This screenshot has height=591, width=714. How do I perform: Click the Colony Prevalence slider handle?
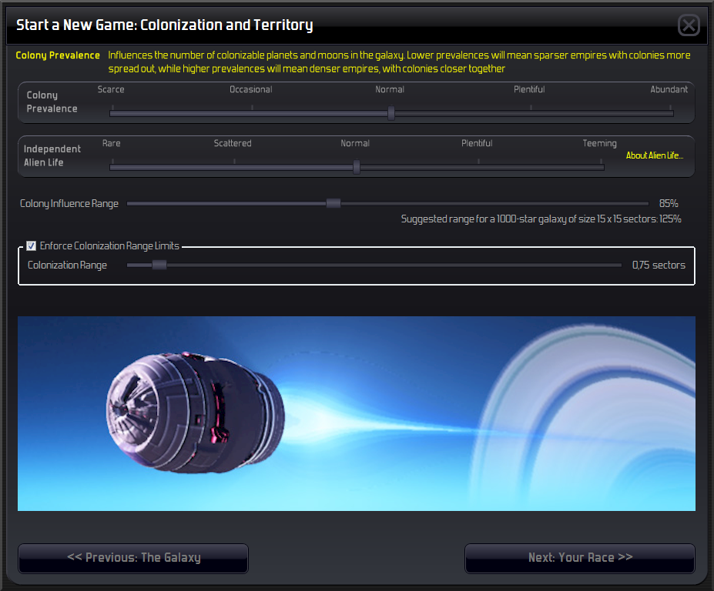pyautogui.click(x=391, y=113)
